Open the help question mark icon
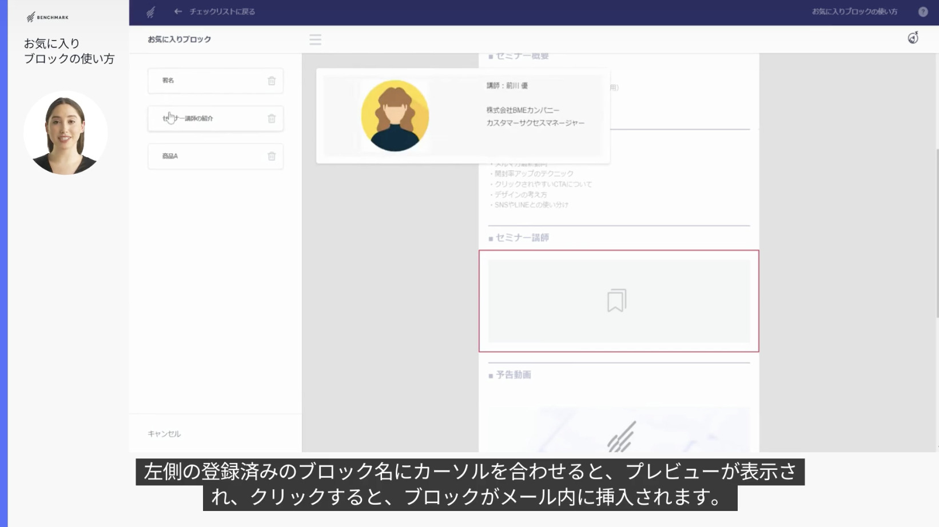 click(x=922, y=11)
